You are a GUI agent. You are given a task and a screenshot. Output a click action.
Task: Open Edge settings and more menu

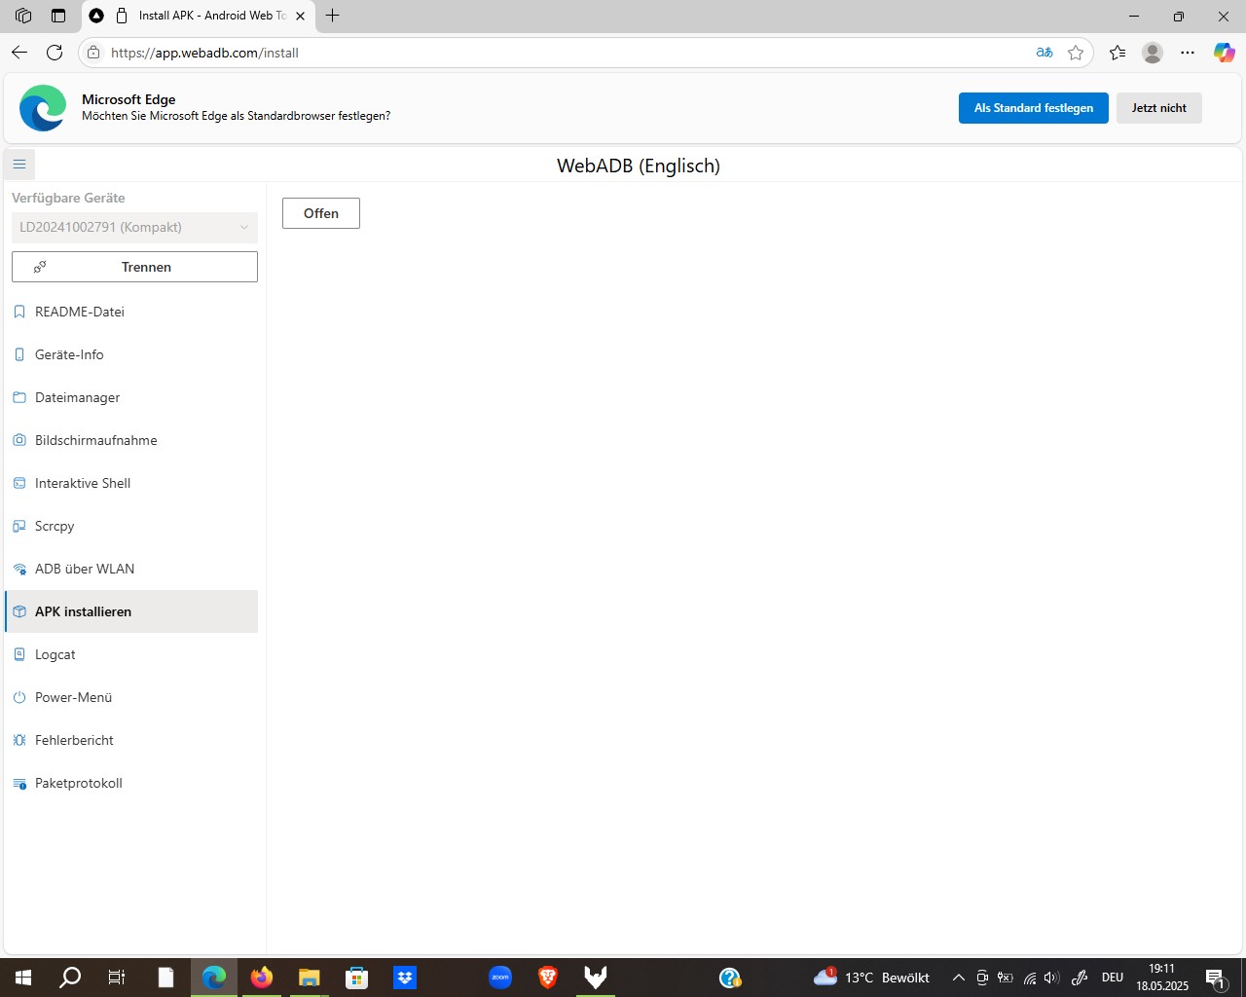point(1188,53)
